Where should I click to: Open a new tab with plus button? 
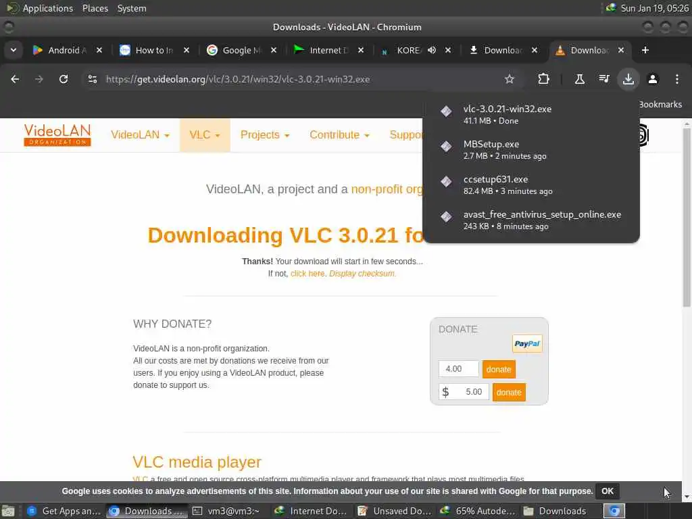click(645, 50)
